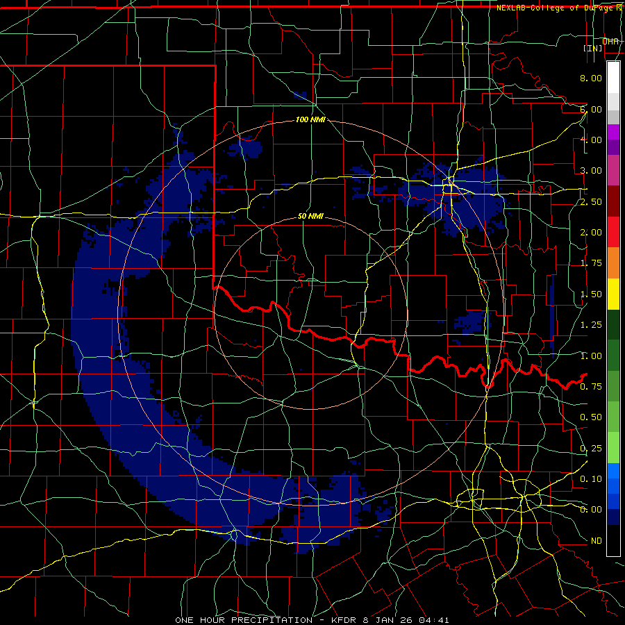Select the darkest green swatch beside 1.25
The width and height of the screenshot is (625, 625).
(613, 324)
